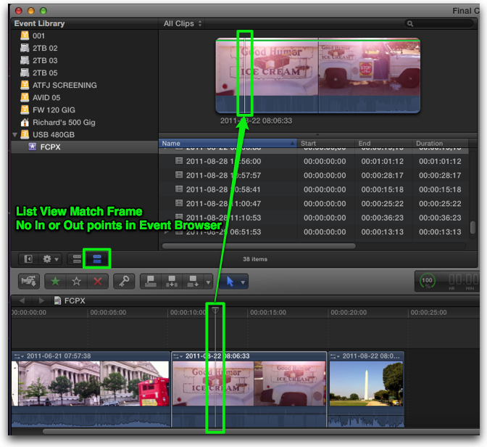Open clip menu on Washington Monument clip

click(x=335, y=356)
